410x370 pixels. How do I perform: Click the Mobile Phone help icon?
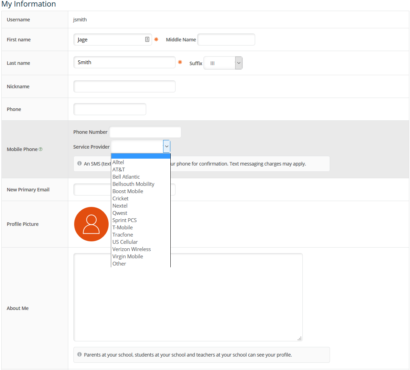coord(41,149)
